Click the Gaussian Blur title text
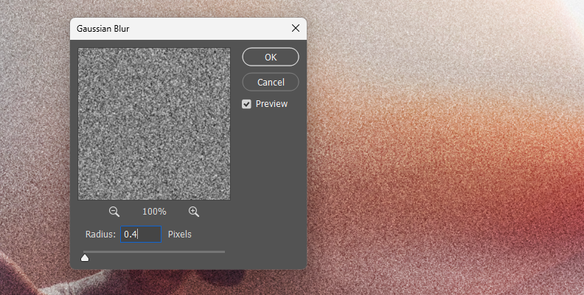 click(x=102, y=29)
